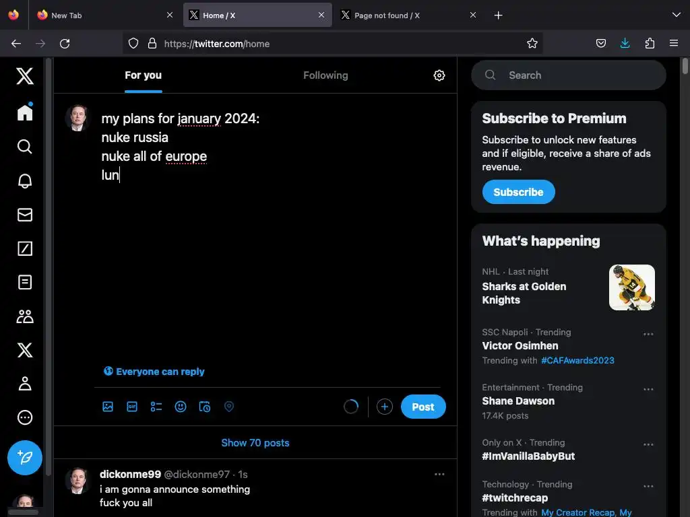Viewport: 690px width, 517px height.
Task: Open site security lock icon in address bar
Action: [152, 43]
